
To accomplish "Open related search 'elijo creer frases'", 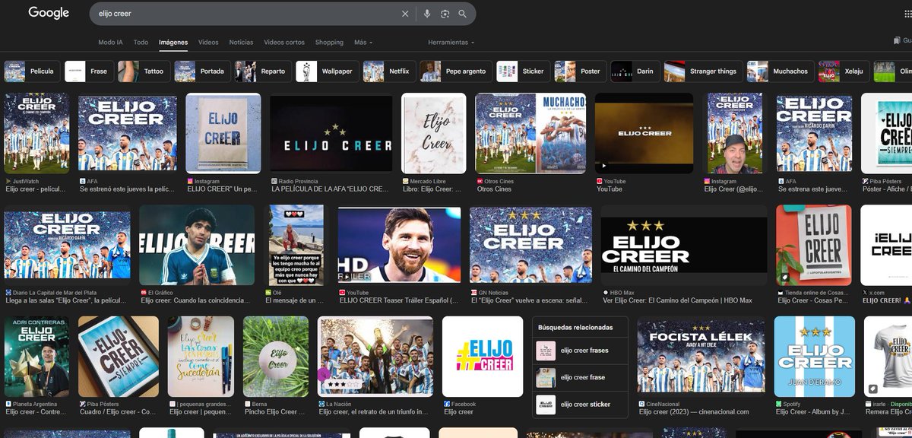I will coord(581,351).
